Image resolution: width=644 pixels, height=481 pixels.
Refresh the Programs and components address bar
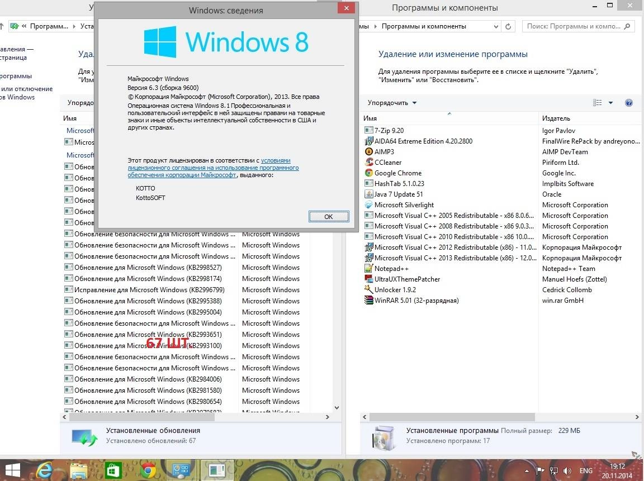(508, 26)
